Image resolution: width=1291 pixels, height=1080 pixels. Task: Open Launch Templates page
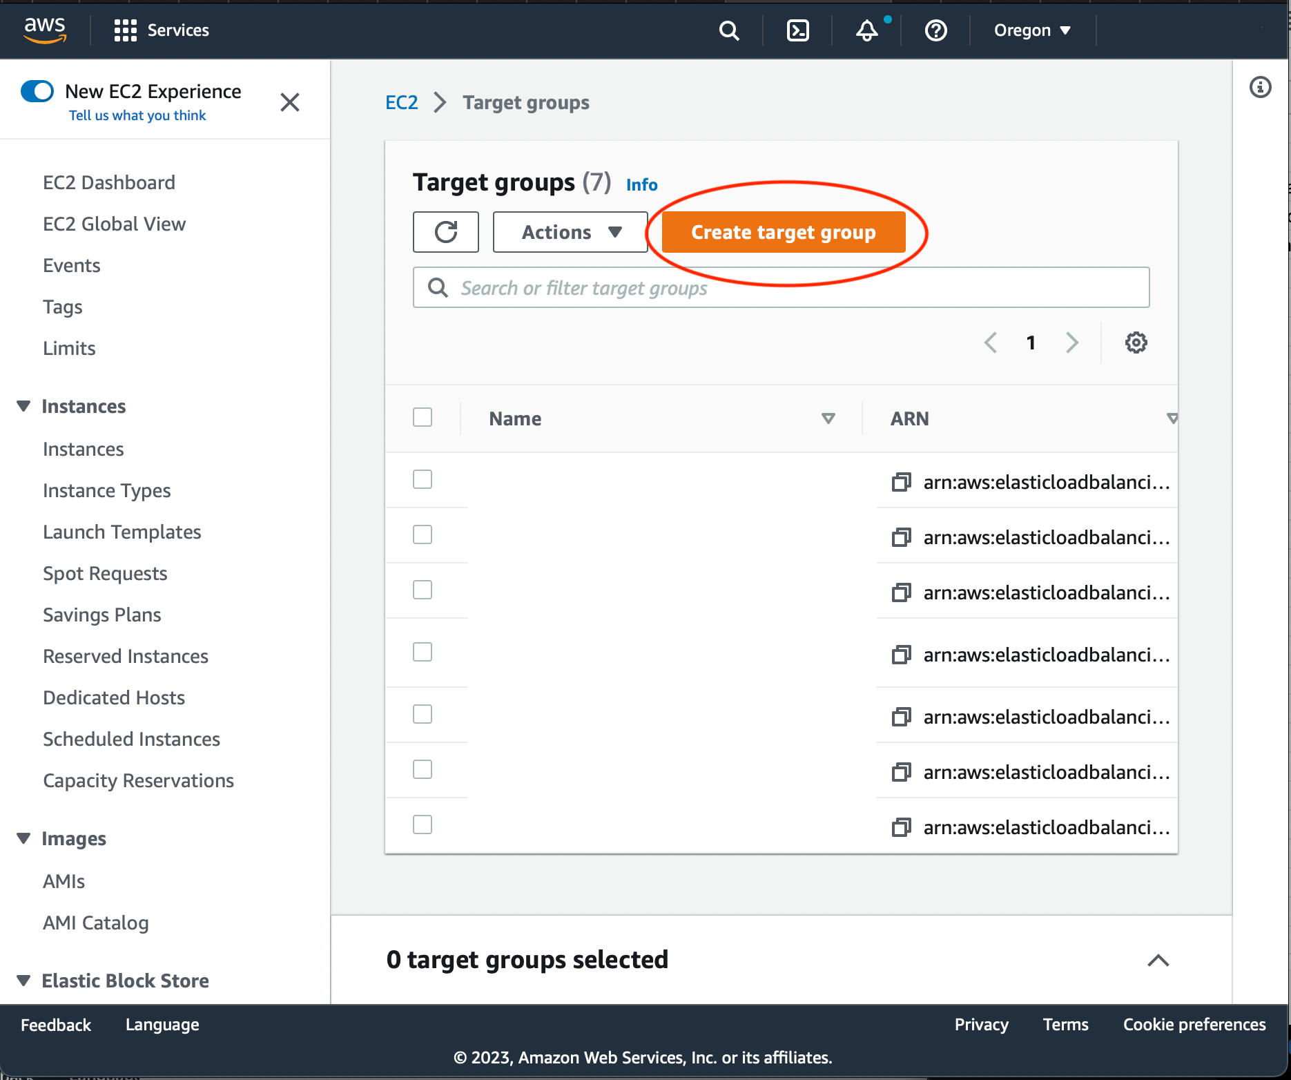point(122,532)
